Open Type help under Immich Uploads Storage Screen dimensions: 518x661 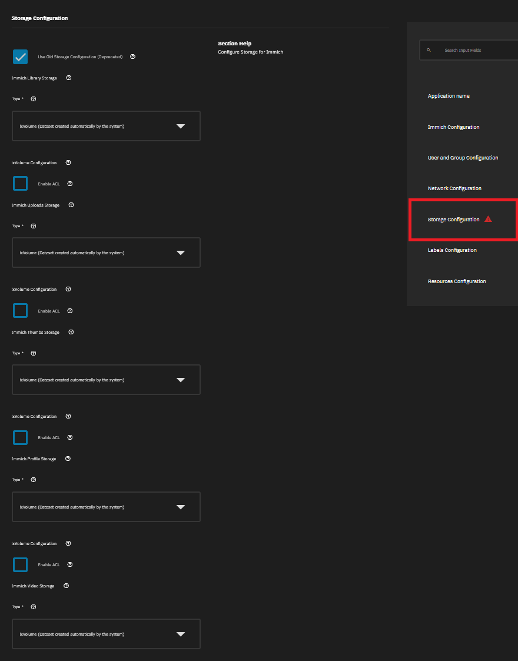tap(34, 226)
